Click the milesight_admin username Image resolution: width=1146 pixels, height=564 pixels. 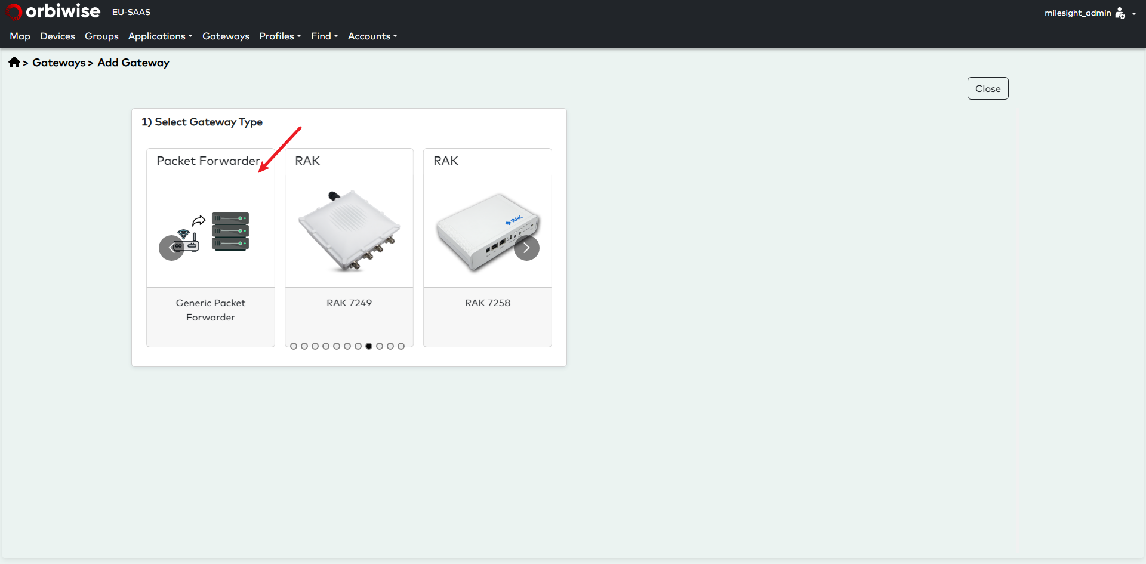[x=1077, y=13]
